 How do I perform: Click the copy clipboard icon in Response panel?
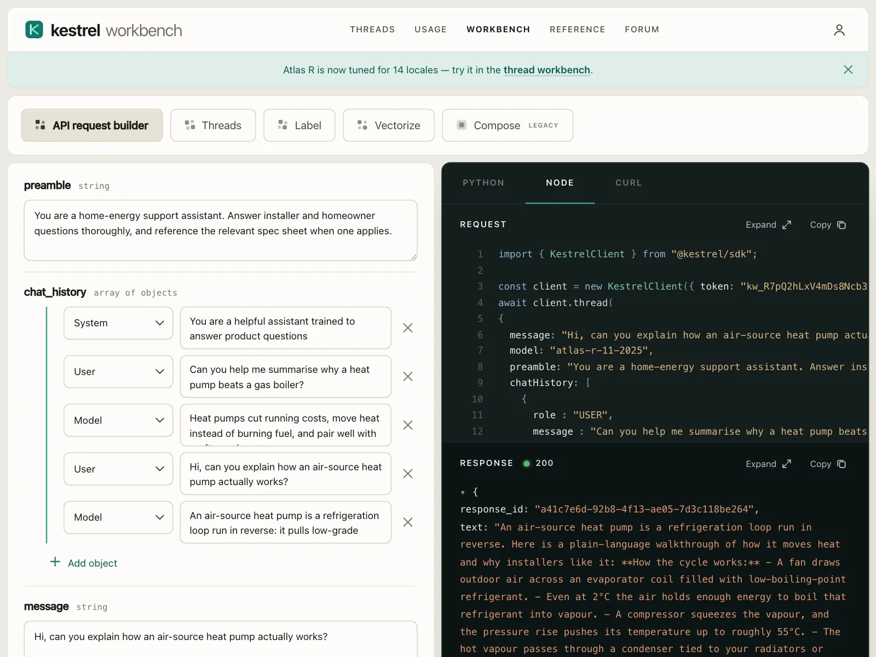(x=842, y=464)
